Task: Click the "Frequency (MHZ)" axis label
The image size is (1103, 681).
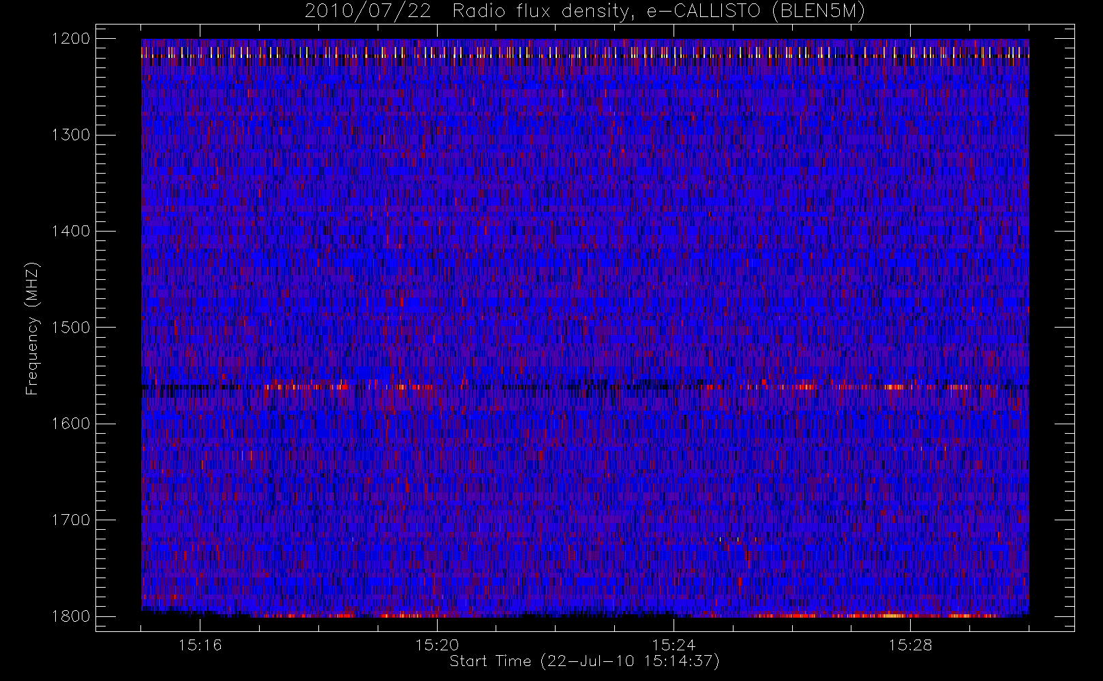Action: coord(31,328)
